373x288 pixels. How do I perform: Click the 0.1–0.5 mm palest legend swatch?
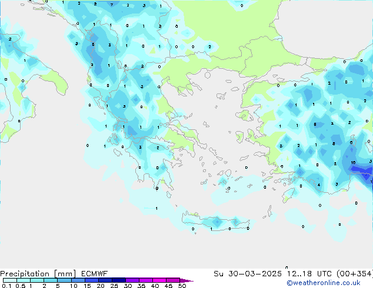point(10,280)
